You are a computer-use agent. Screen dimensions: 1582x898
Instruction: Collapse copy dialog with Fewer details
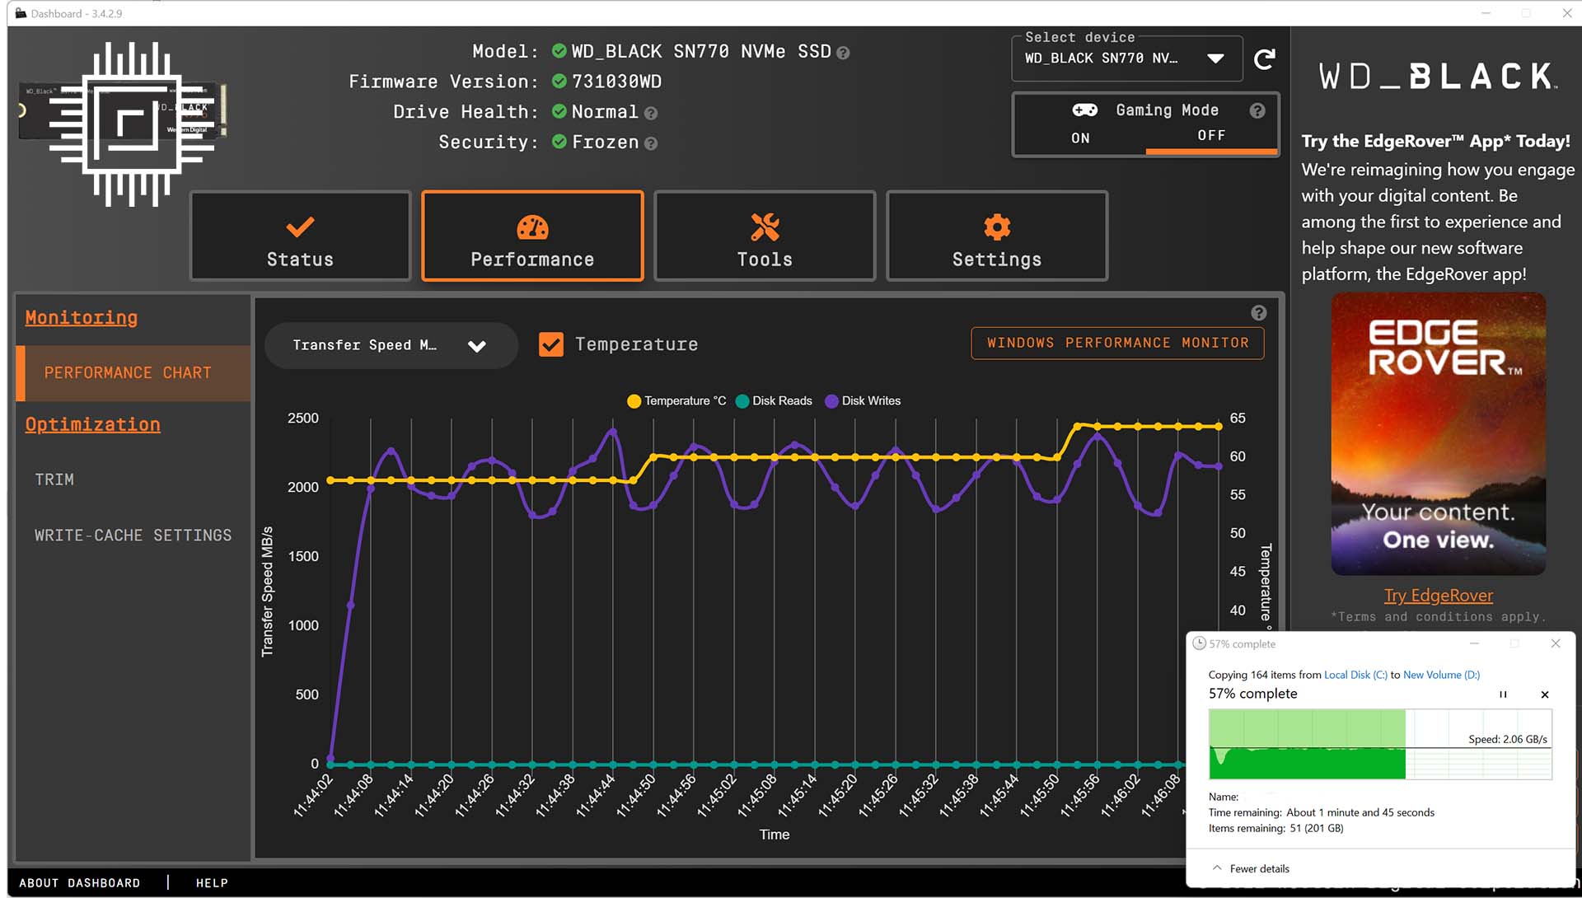(x=1251, y=868)
